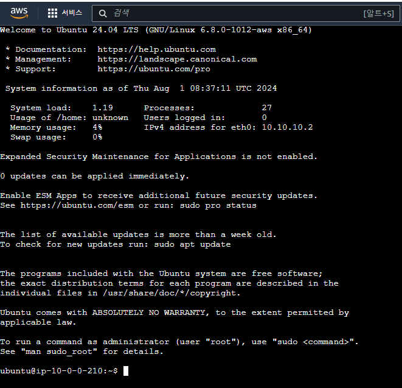Click the https://landscape.canonical.com URL
Viewport: 402px width, 388px height.
[x=177, y=59]
